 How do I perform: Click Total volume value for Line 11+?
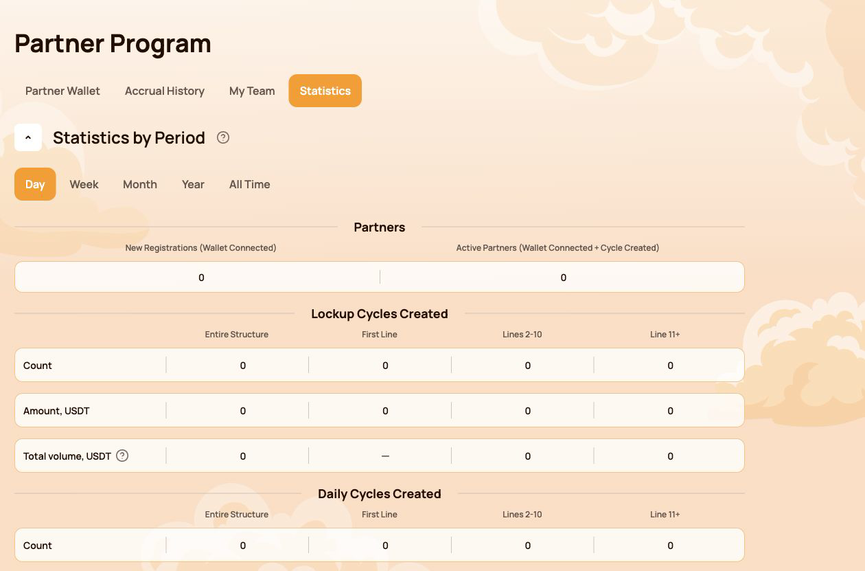(671, 456)
